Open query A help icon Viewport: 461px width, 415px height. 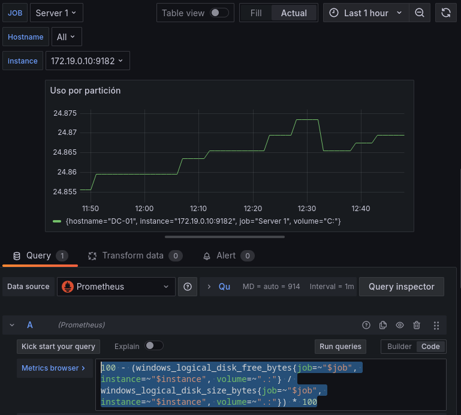[x=366, y=325]
